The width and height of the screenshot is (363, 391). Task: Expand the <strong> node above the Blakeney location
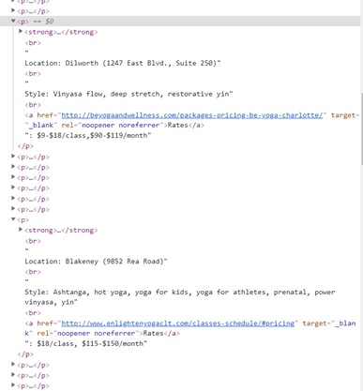coord(21,230)
